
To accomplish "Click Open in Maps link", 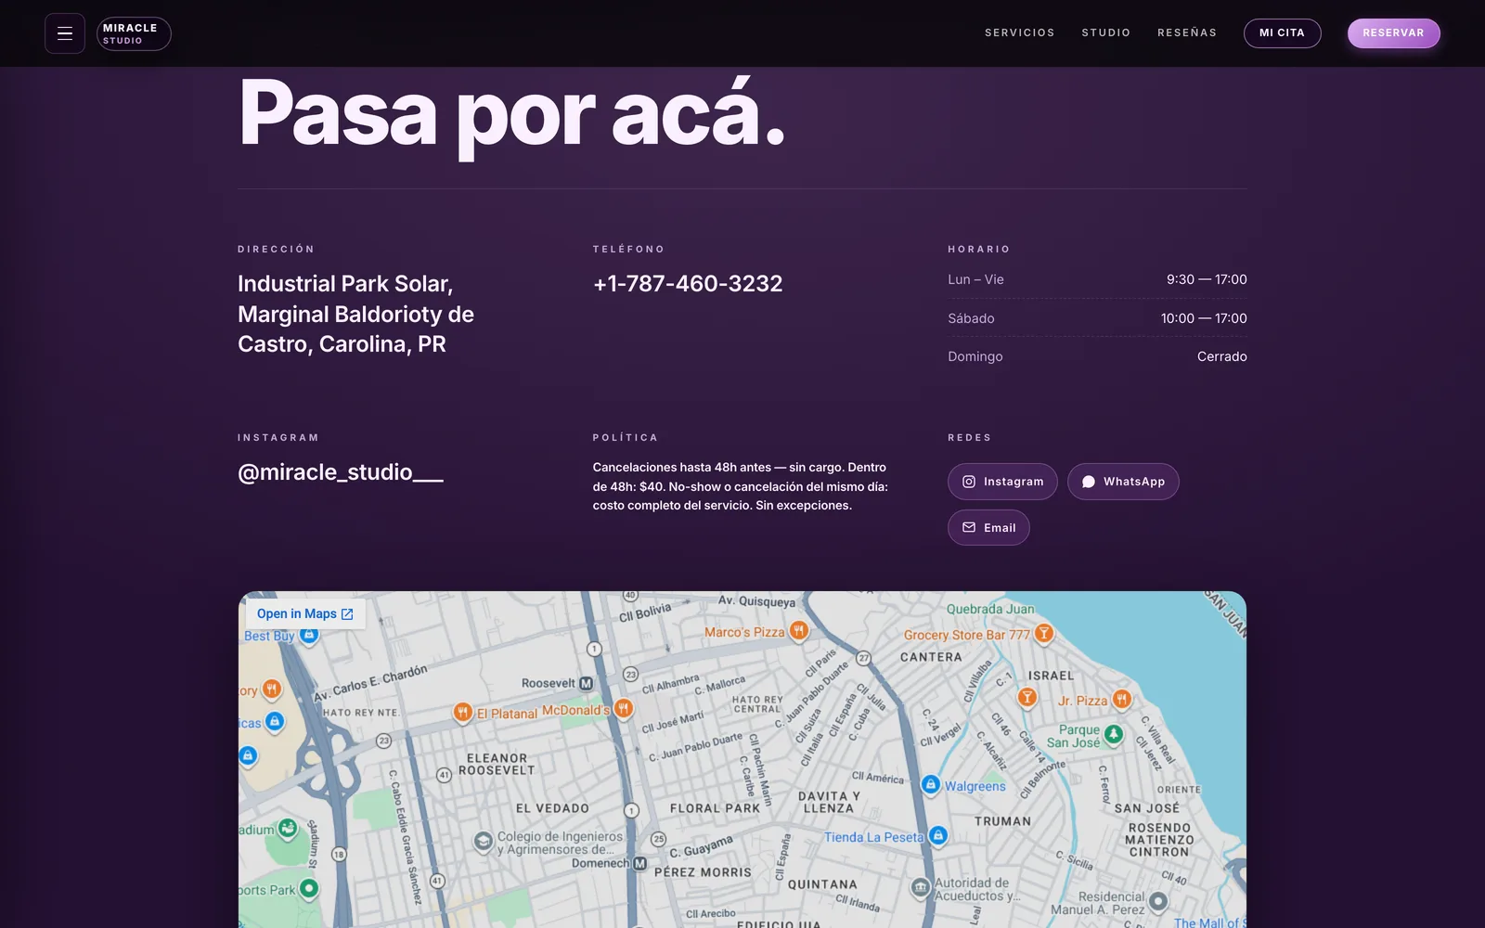I will click(305, 613).
